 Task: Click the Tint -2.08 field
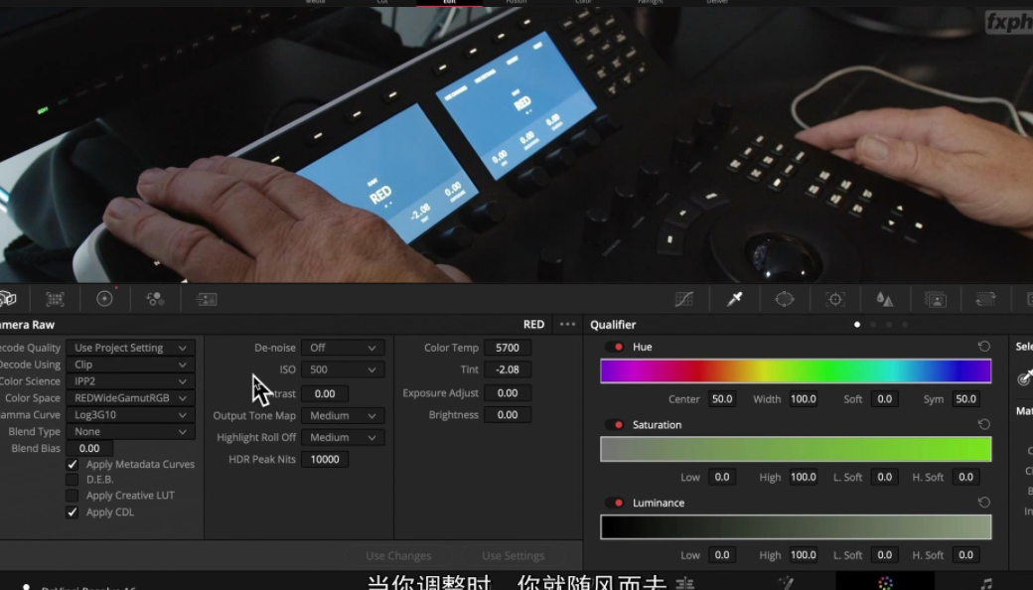tap(508, 369)
